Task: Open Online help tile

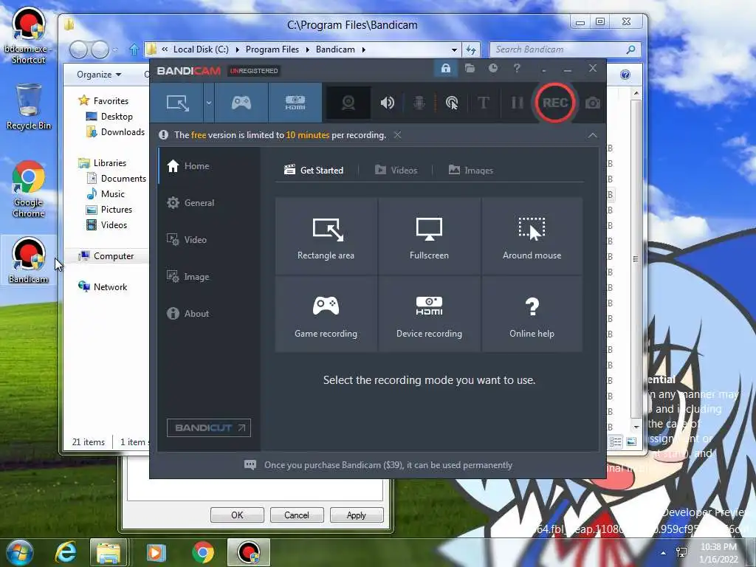Action: (x=532, y=315)
